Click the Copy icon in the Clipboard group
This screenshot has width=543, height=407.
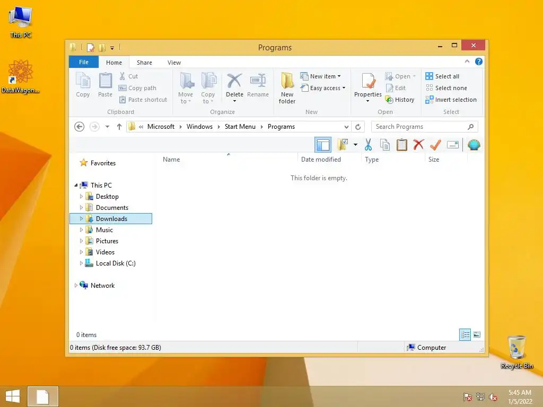83,85
